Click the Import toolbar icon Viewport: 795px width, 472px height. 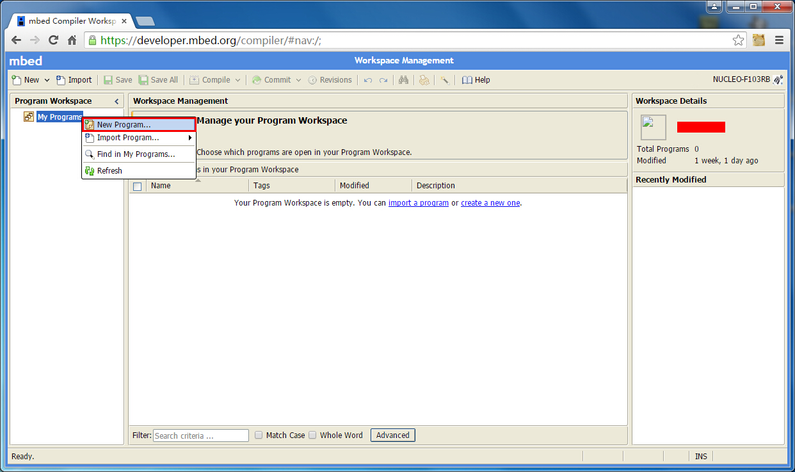tap(61, 80)
